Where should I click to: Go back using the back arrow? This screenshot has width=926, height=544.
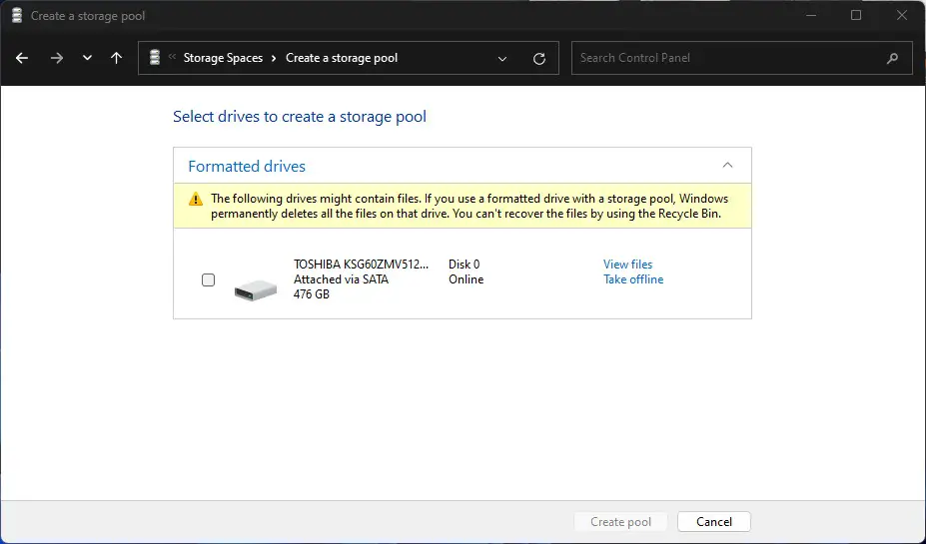[22, 58]
